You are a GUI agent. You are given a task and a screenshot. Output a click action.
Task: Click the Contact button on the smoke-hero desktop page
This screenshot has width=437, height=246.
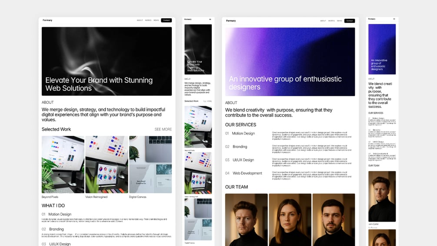coord(167,20)
